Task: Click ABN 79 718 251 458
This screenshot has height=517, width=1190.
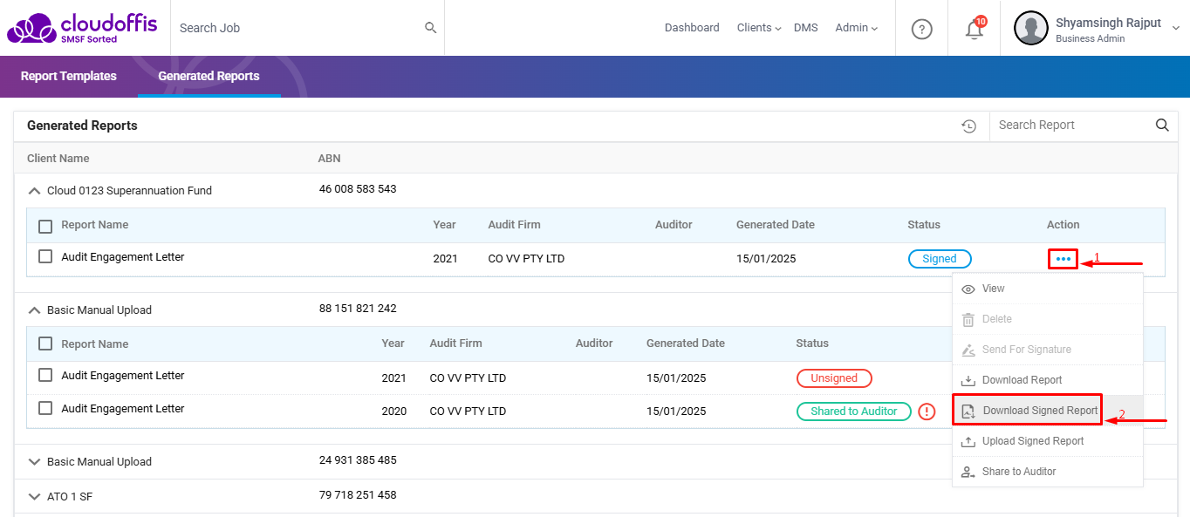Action: click(358, 495)
